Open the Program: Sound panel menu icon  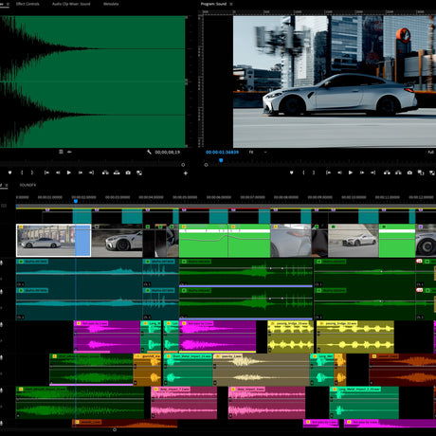[231, 4]
